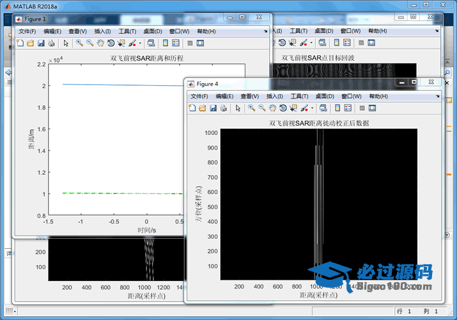Viewport: 457px width, 320px height.
Task: Open 帮助(H) menu in Figure 1
Action: [x=206, y=31]
